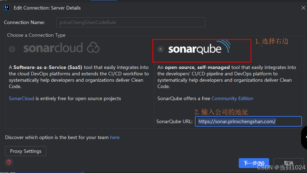307x173 pixels.
Task: Click 'SonarQube offers a free' text
Action: 184,99
